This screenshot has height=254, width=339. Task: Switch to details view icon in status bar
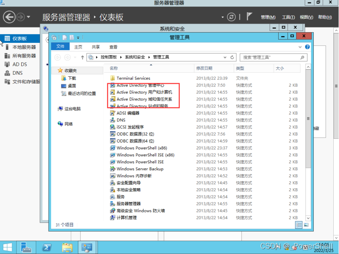(x=299, y=225)
